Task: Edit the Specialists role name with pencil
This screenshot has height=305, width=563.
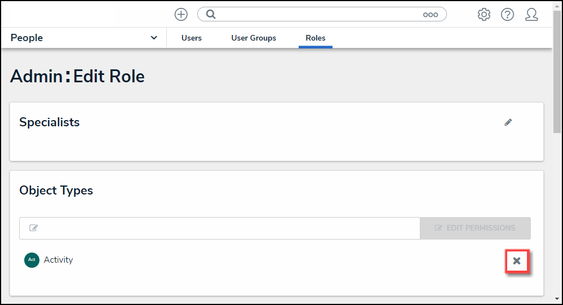Action: click(x=508, y=122)
